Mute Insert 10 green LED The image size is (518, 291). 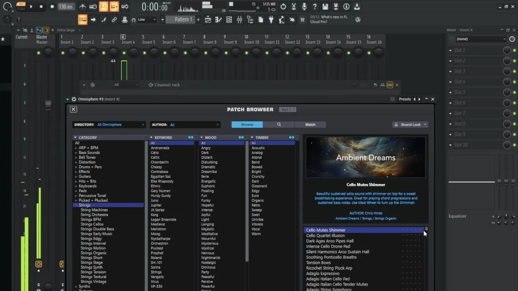(x=246, y=53)
